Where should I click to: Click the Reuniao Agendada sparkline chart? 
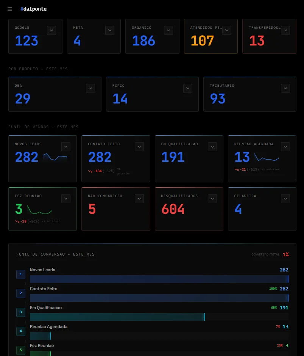click(x=267, y=157)
